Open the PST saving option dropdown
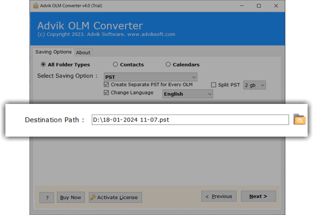The width and height of the screenshot is (313, 215). (151, 77)
